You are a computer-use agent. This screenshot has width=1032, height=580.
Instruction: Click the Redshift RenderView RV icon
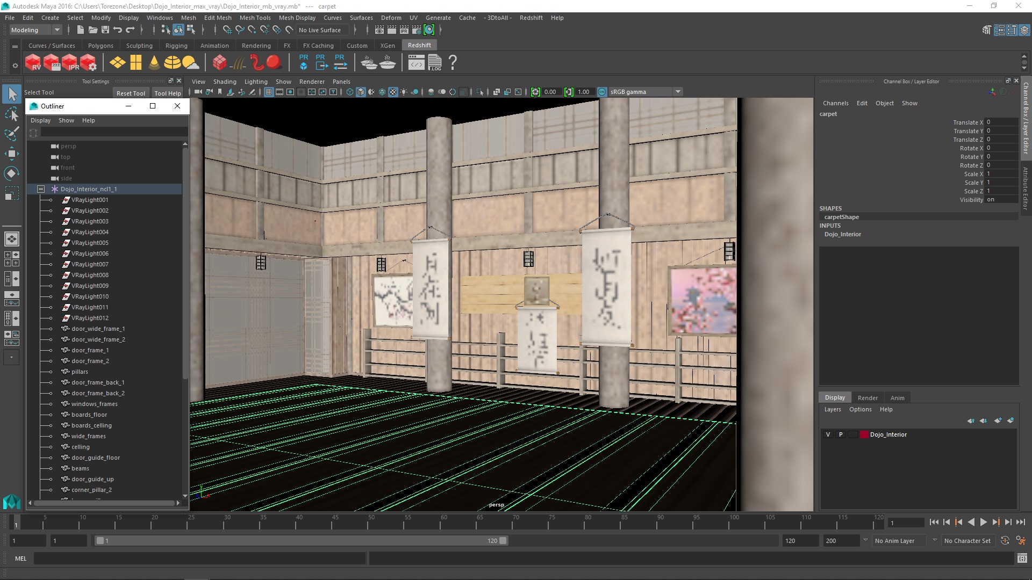tap(33, 62)
